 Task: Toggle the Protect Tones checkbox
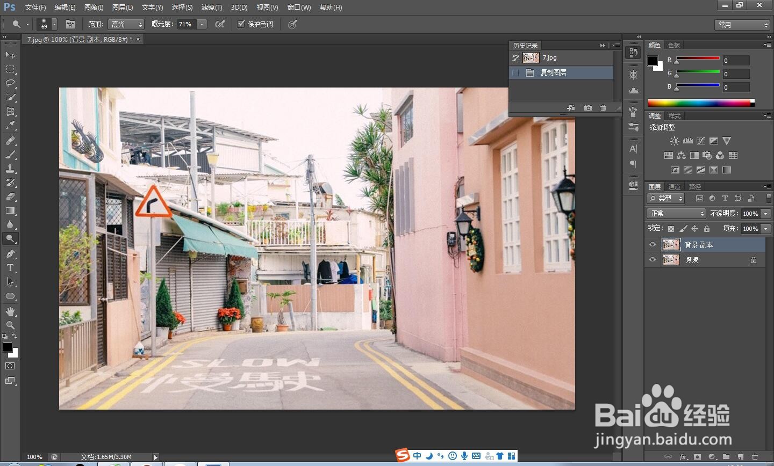pos(241,24)
